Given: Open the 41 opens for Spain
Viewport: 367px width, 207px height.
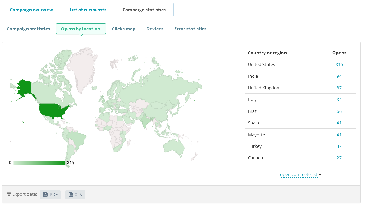Looking at the screenshot, I should coord(339,123).
